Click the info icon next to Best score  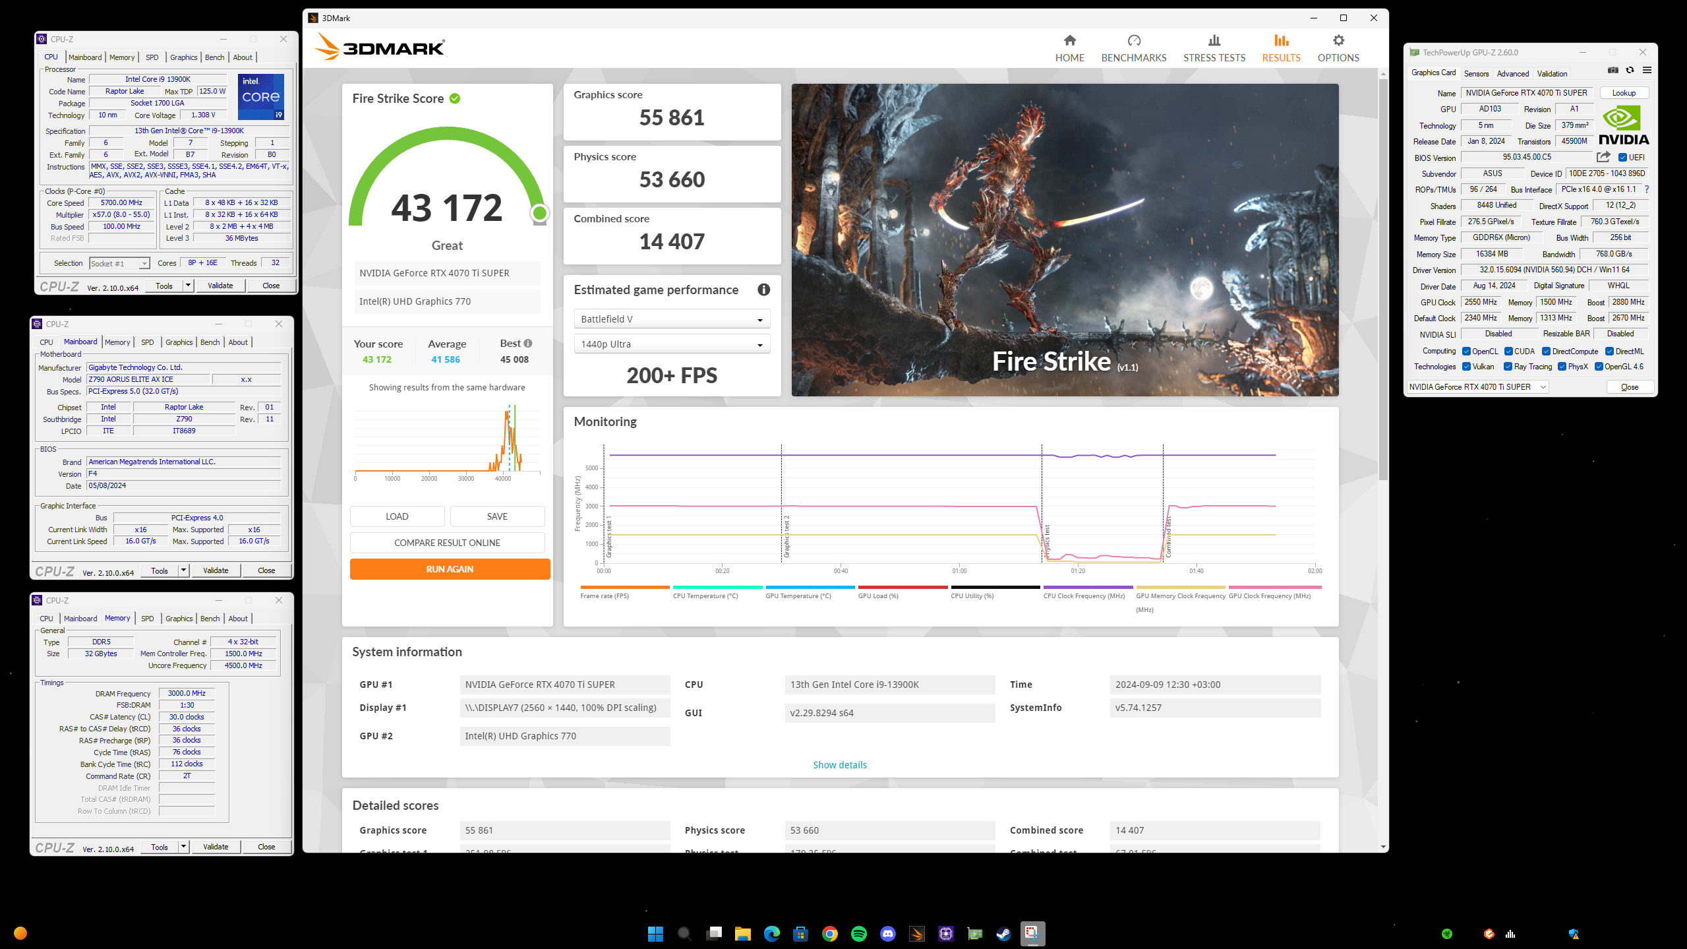point(528,343)
